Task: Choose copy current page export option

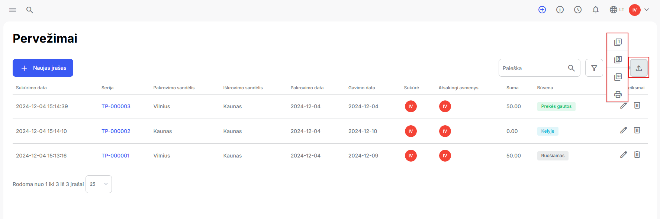Action: click(x=618, y=42)
